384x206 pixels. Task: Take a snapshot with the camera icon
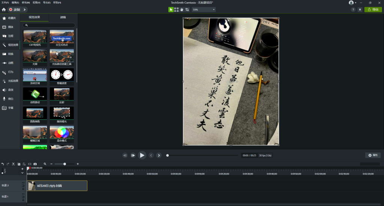coord(35,164)
